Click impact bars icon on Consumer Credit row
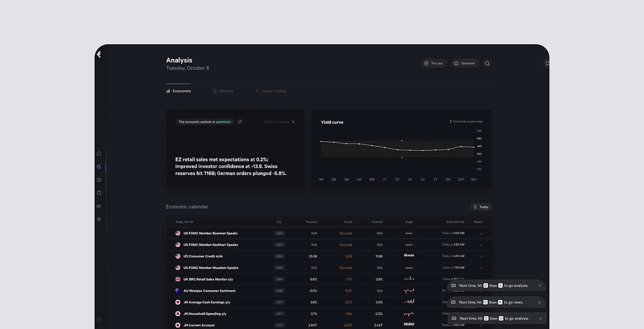 [481, 257]
